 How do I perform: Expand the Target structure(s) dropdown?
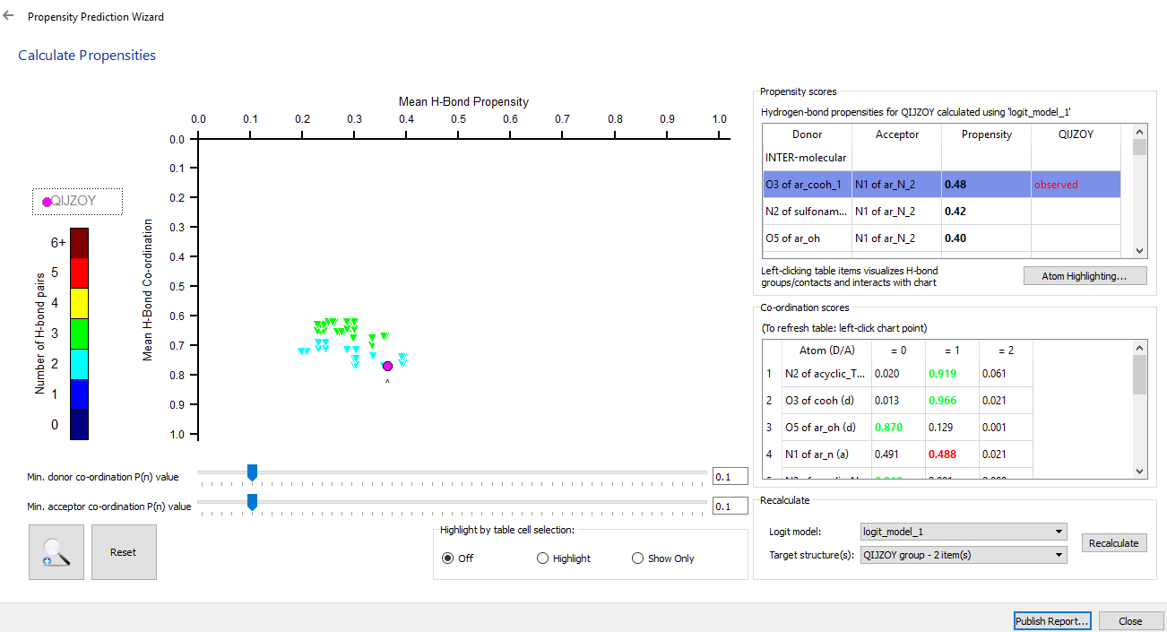pos(963,555)
